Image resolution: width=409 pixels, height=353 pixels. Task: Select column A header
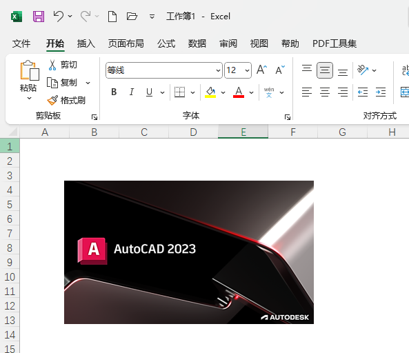click(45, 132)
